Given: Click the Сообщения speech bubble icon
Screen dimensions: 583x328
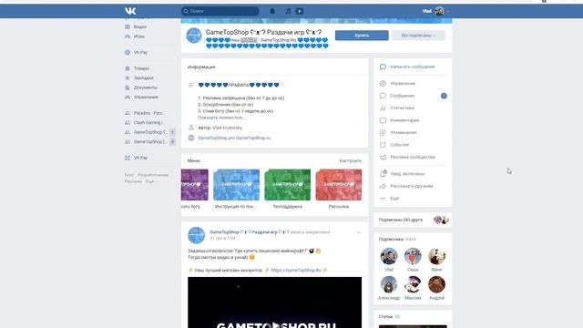Looking at the screenshot, I should 383,96.
